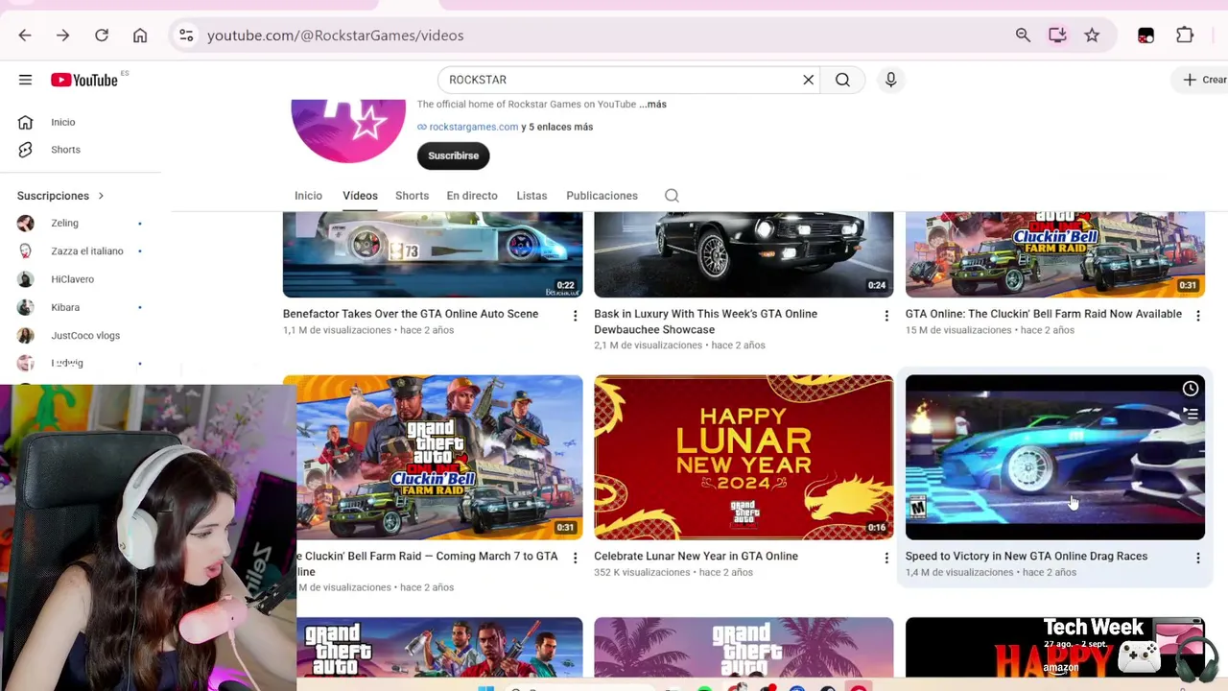The image size is (1228, 691).
Task: Open options for Farm Raid Coming March 7 video
Action: tap(576, 558)
